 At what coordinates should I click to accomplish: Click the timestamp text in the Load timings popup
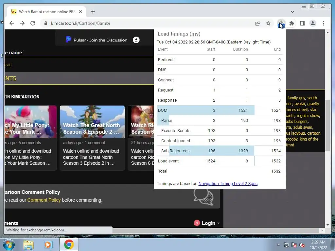(x=214, y=42)
